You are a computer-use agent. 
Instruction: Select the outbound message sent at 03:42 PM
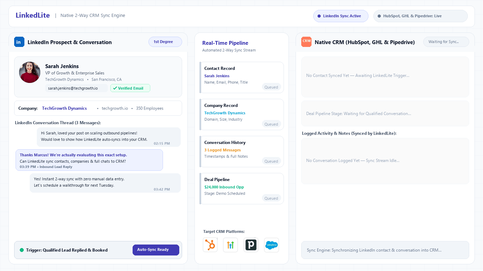[x=105, y=183]
